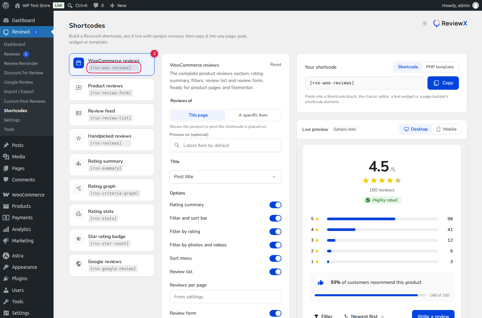
Task: Select WooCommerce reviews store icon
Action: 79,63
